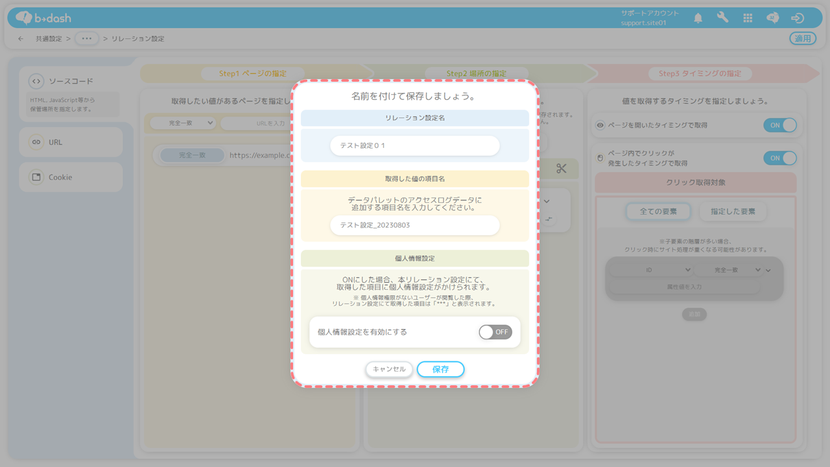The image size is (830, 467).
Task: Enable the 個人情報設定を有効にする switch
Action: click(x=495, y=332)
